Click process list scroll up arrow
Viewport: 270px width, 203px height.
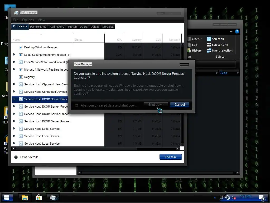tap(182, 45)
